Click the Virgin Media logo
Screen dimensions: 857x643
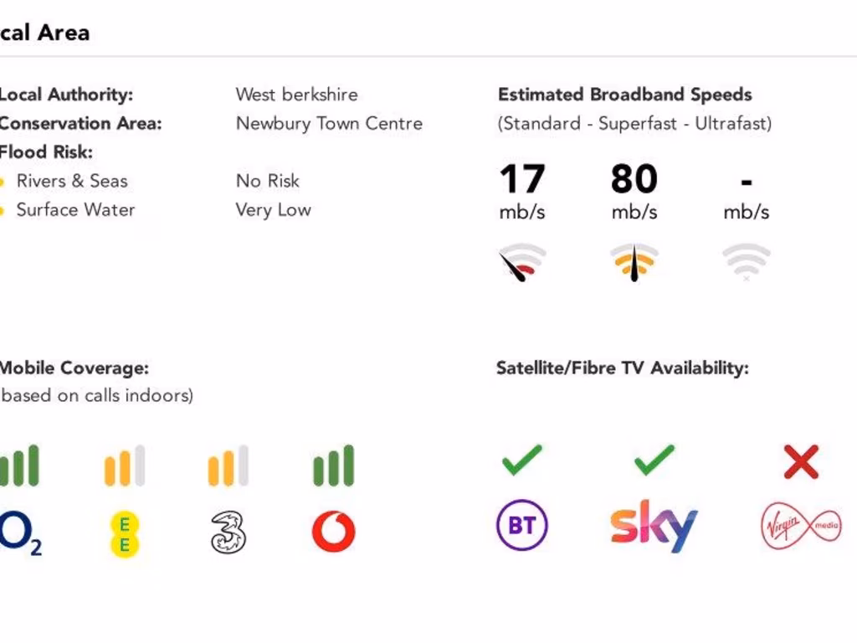[801, 527]
